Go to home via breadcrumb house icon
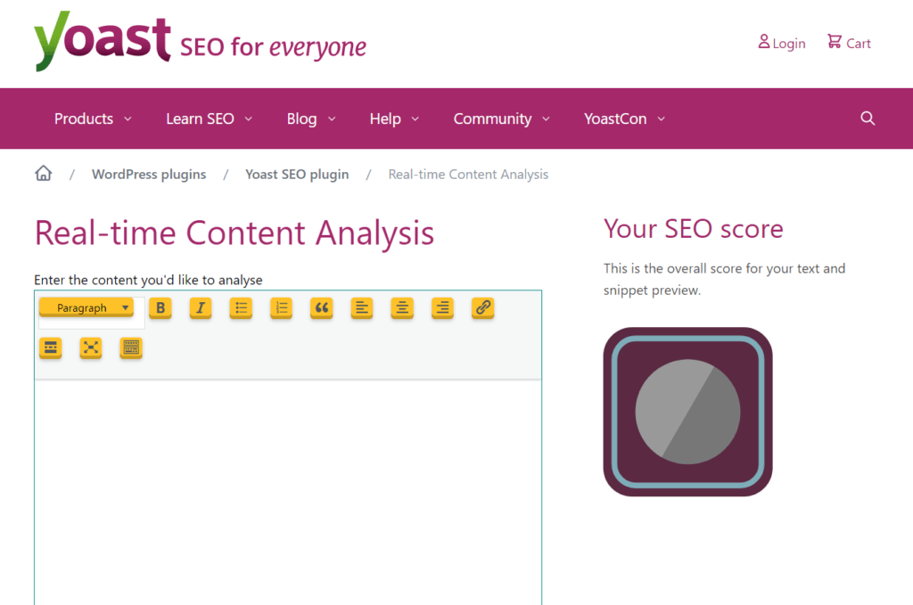This screenshot has width=913, height=605. coord(43,174)
